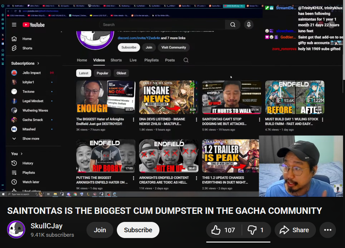The height and width of the screenshot is (248, 345).
Task: Click the Task View taskbar icon
Action: click(48, 194)
